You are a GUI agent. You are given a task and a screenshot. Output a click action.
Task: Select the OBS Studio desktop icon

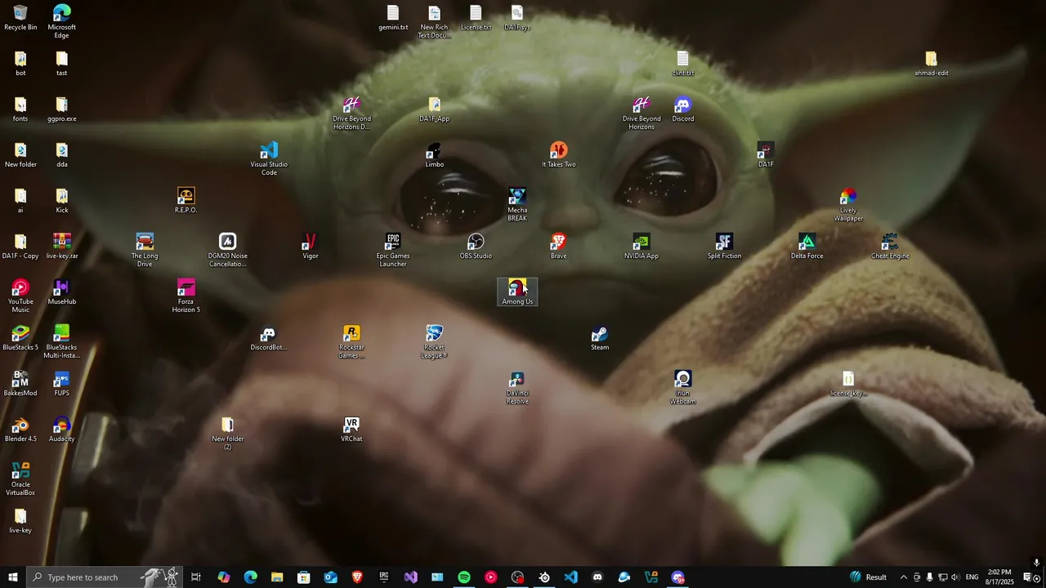476,247
